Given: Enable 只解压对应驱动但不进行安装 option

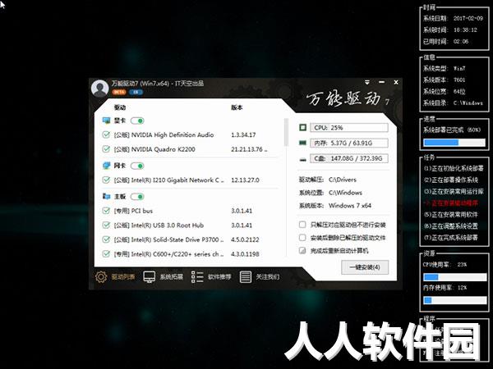Looking at the screenshot, I should tap(302, 225).
